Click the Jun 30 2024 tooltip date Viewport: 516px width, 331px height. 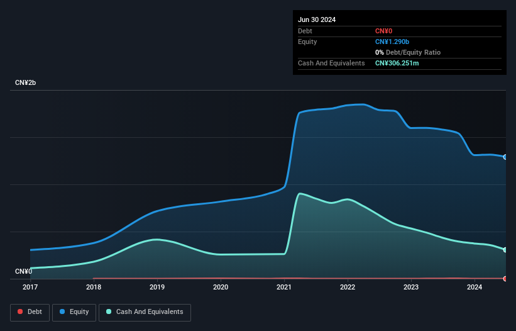[x=317, y=20]
